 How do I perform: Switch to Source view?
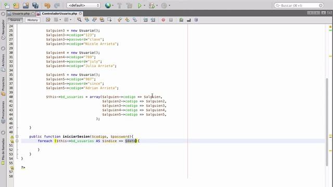point(15,20)
